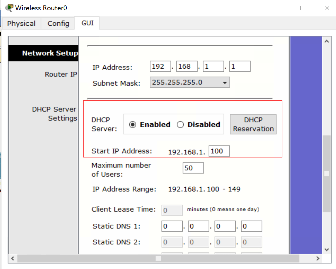This screenshot has height=269, width=336.
Task: Switch to the Physical tab
Action: coord(21,23)
